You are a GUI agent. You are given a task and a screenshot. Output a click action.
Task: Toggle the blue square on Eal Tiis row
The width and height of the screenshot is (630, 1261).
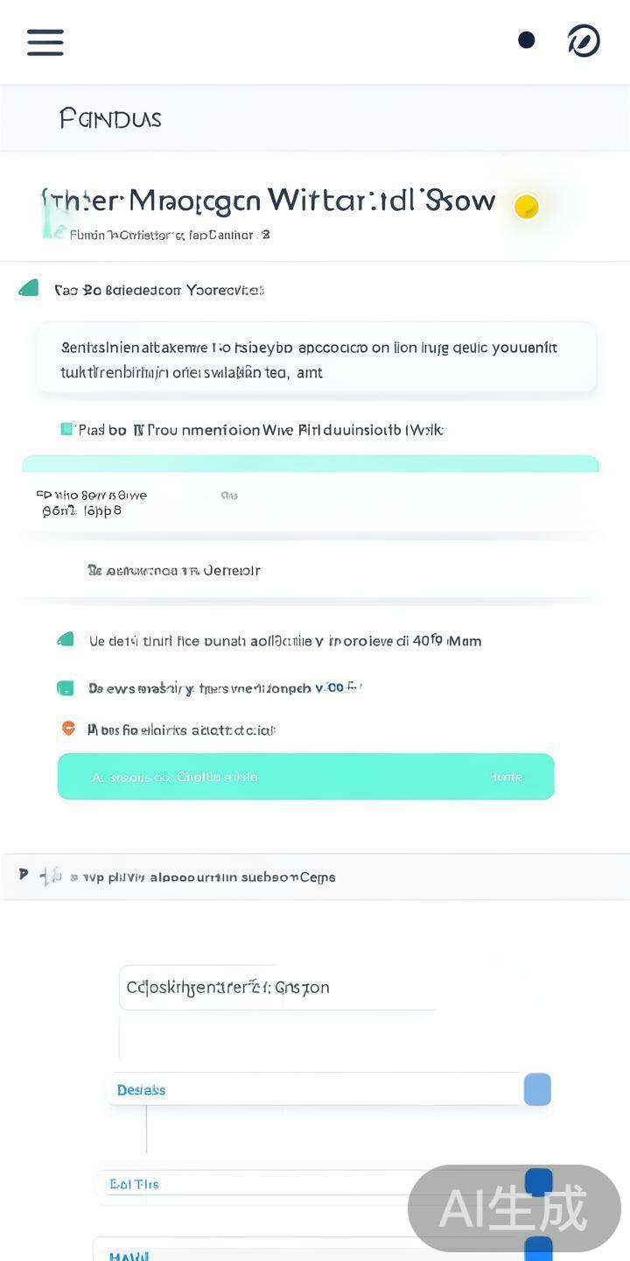pyautogui.click(x=538, y=1181)
